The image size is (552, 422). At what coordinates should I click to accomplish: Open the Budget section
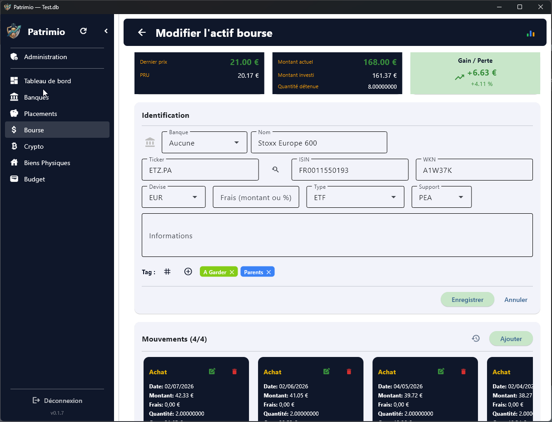point(57,179)
